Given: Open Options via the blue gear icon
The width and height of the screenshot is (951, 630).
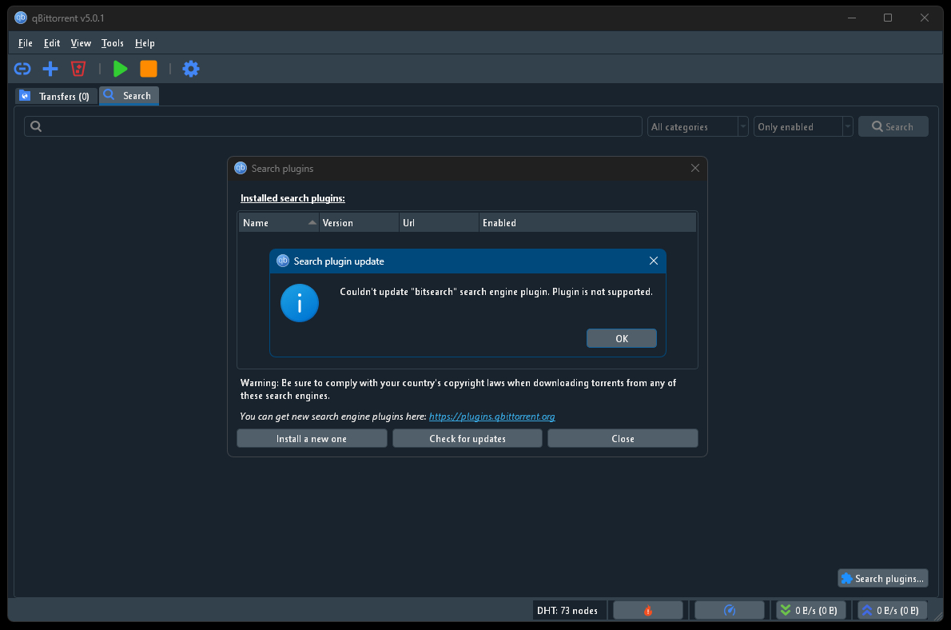Looking at the screenshot, I should point(191,69).
